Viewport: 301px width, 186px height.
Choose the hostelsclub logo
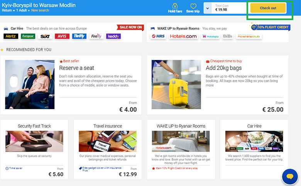tap(249, 36)
